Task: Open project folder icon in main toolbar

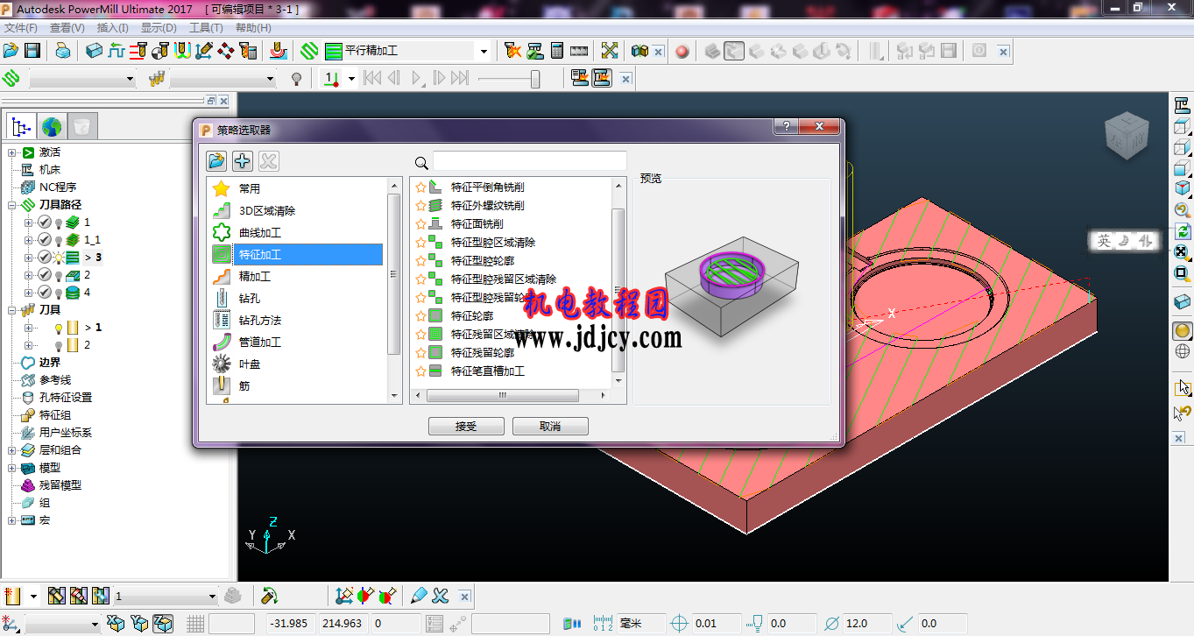Action: click(11, 51)
